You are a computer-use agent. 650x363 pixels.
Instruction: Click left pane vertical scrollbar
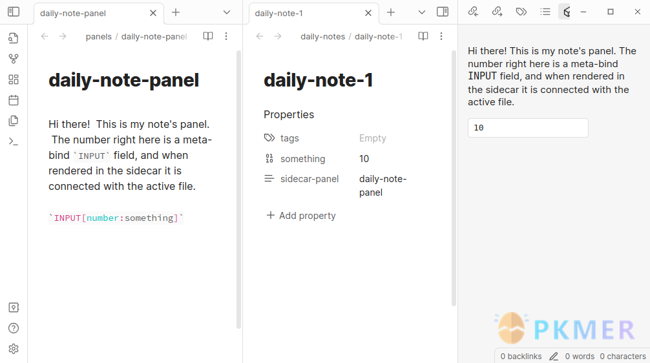[x=239, y=190]
